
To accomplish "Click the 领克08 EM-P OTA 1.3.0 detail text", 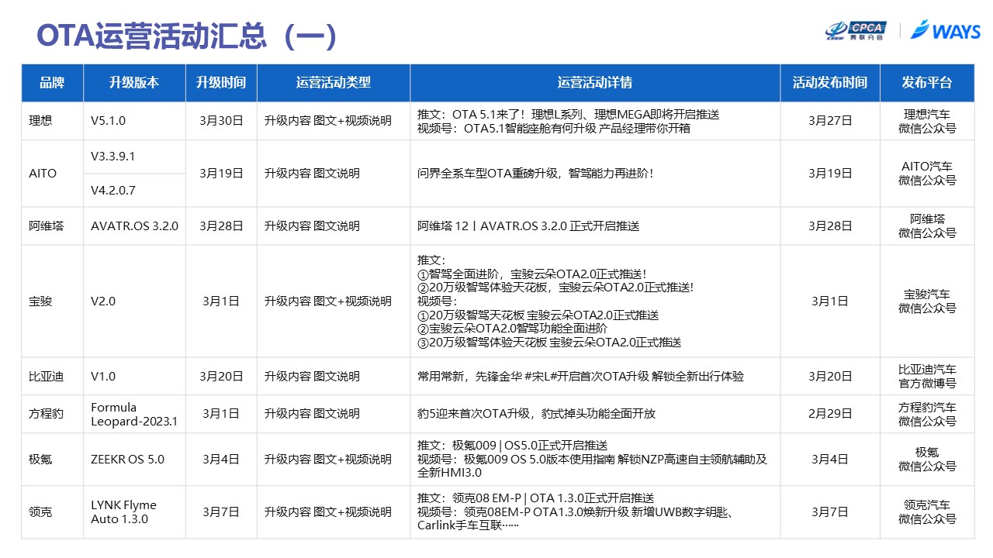I will point(535,498).
